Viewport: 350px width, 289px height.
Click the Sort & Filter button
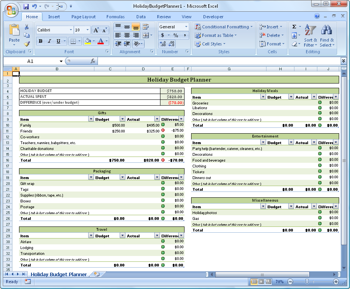310,36
